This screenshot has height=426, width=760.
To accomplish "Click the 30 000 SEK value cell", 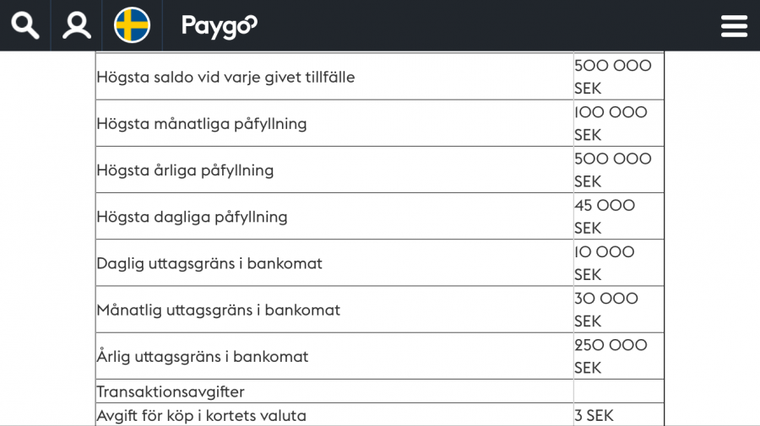I will click(606, 310).
